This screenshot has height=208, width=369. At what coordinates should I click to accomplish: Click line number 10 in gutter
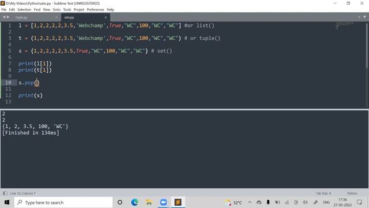click(8, 83)
